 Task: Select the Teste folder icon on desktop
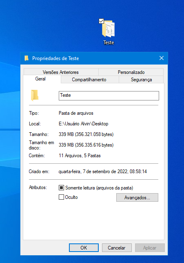[109, 29]
